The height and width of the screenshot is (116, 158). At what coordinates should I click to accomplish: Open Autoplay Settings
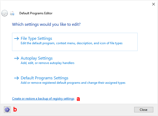[37, 58]
